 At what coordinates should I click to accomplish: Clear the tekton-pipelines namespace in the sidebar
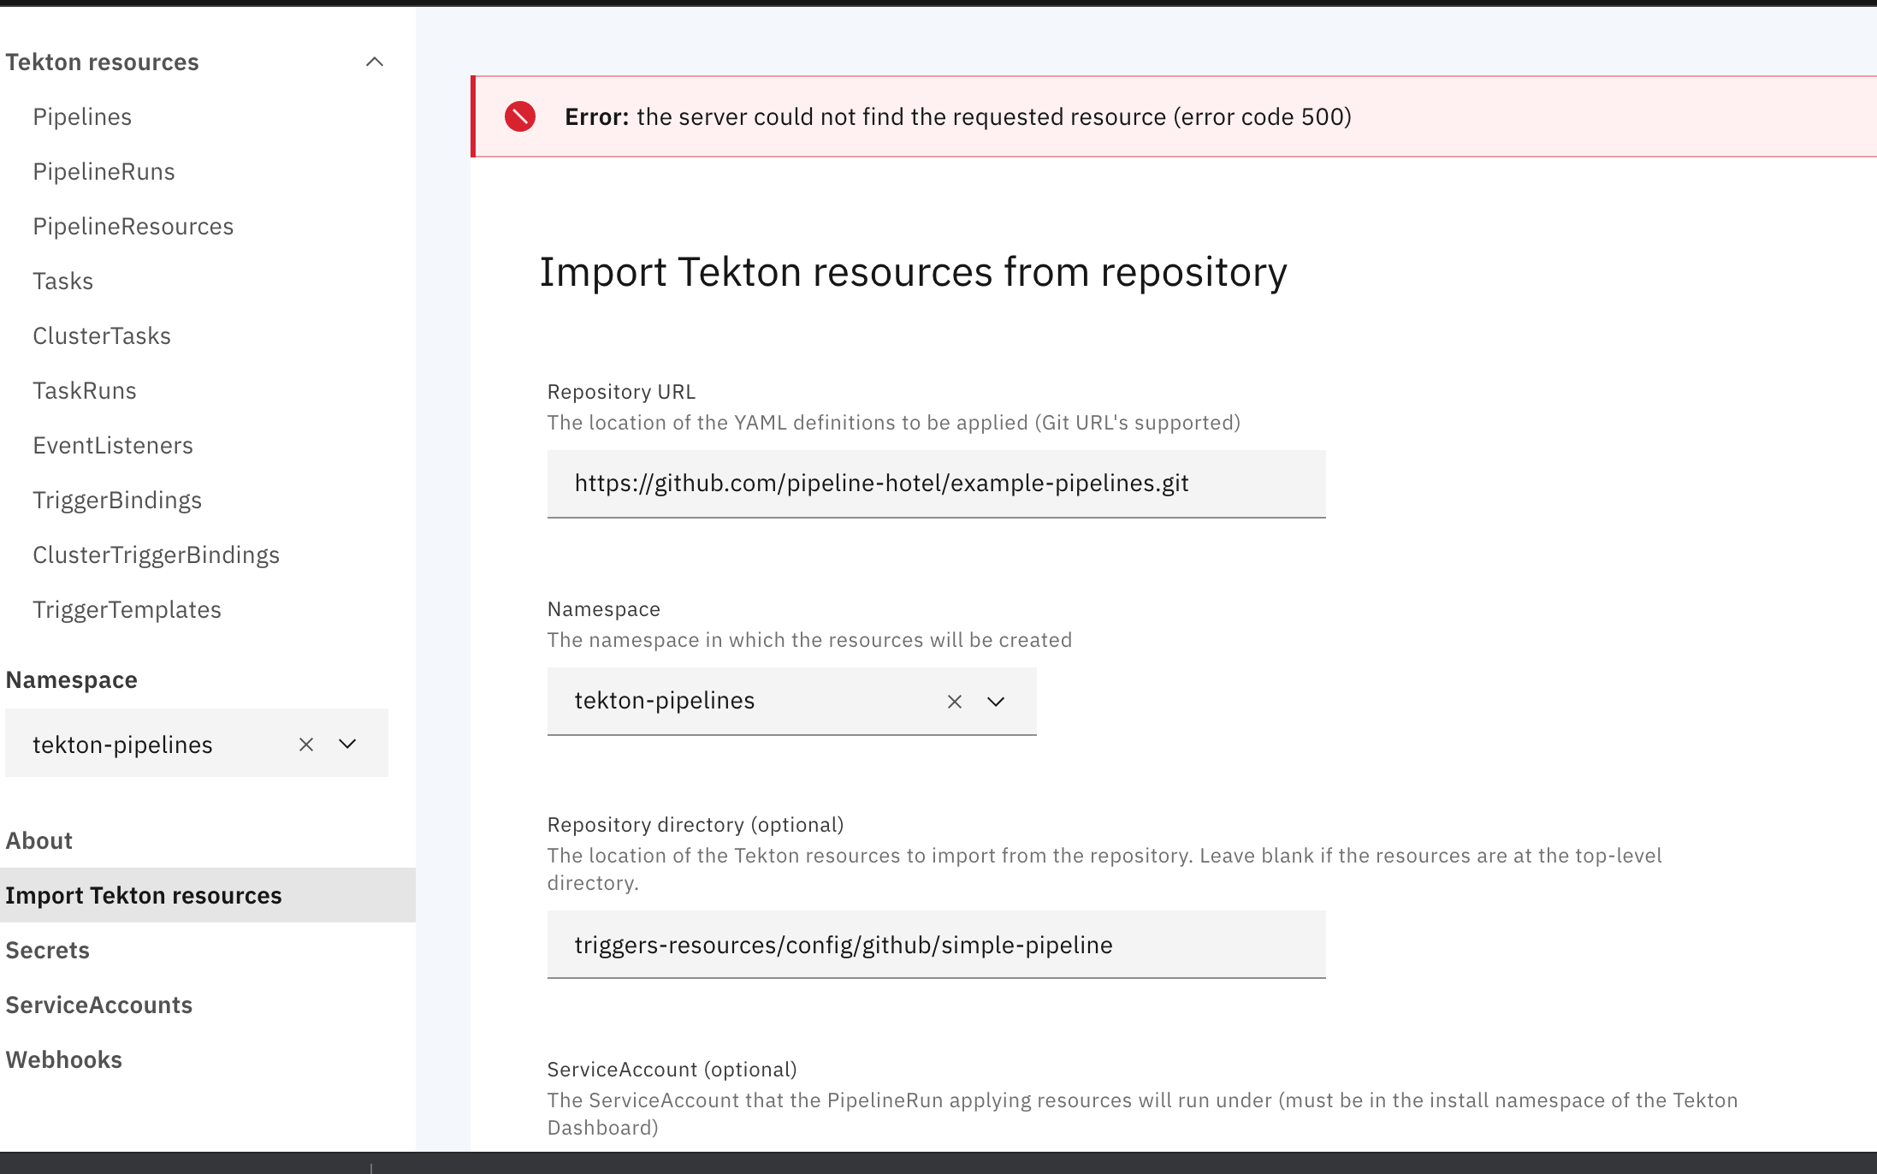tap(305, 744)
